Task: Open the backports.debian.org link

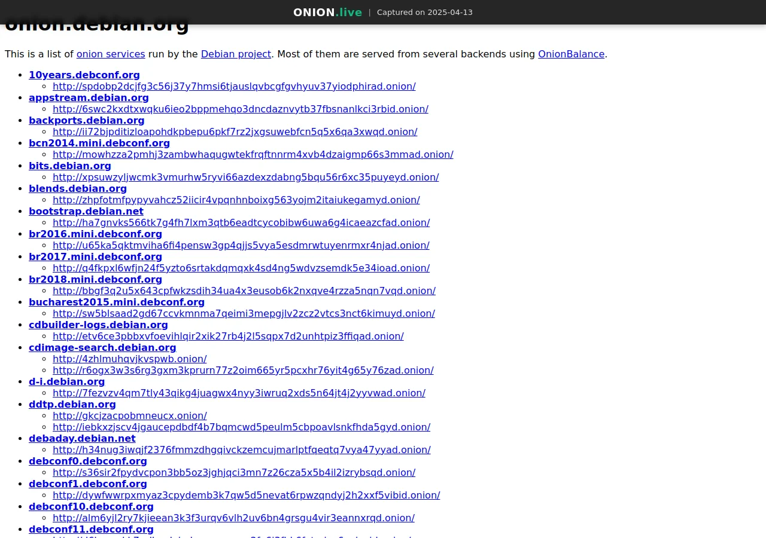Action: (86, 120)
